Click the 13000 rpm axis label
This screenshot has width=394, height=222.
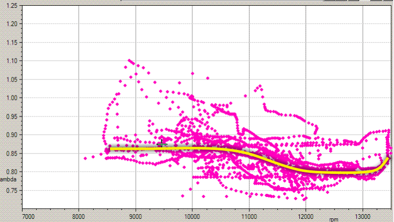point(363,216)
